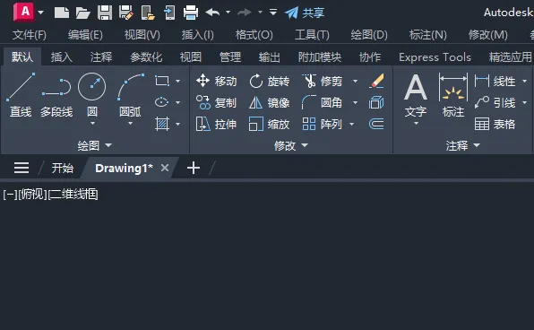Screen dimensions: 534x330
Task: Switch to the 参数化 ribbon tab
Action: click(x=146, y=56)
